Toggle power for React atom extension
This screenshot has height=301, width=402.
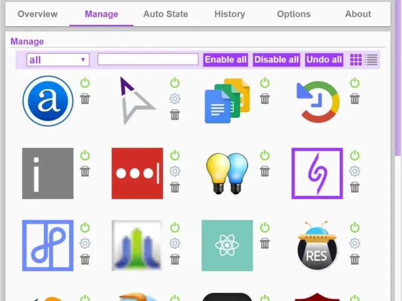click(x=265, y=228)
